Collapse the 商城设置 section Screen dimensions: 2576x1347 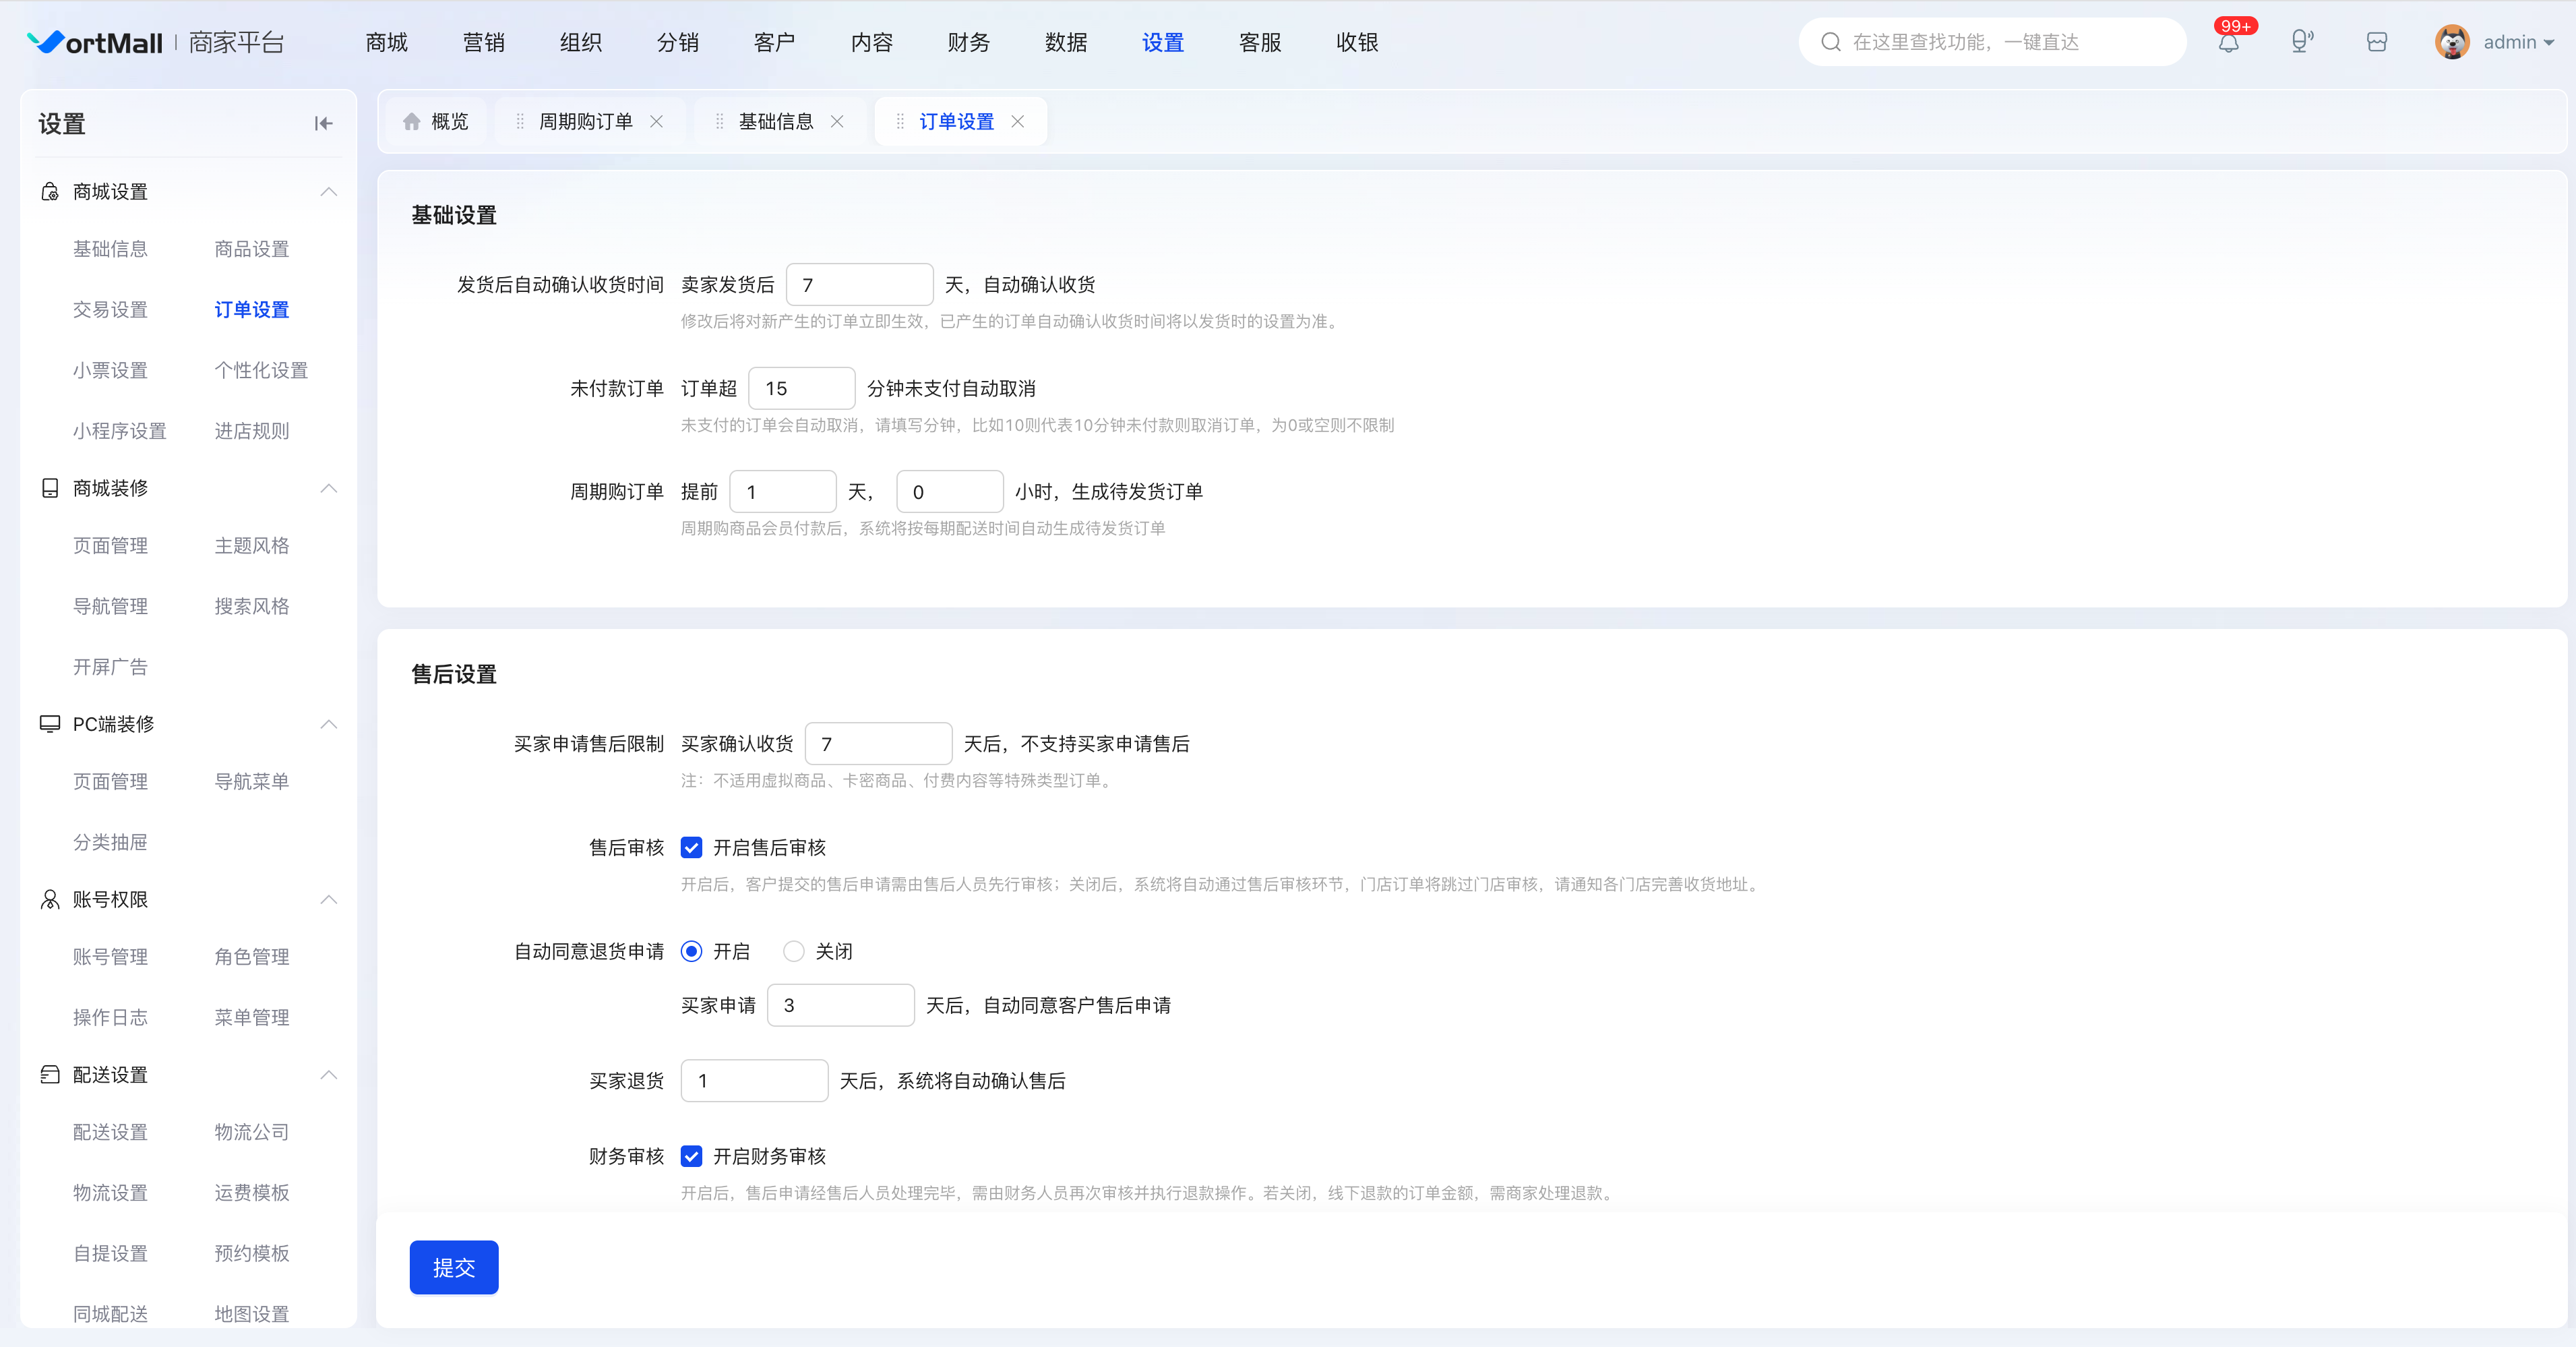pos(328,191)
